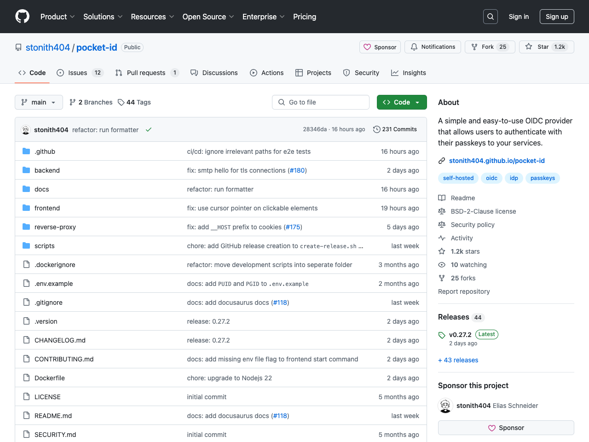Click the Sponsor heart button near repo title
The width and height of the screenshot is (589, 442).
(380, 47)
